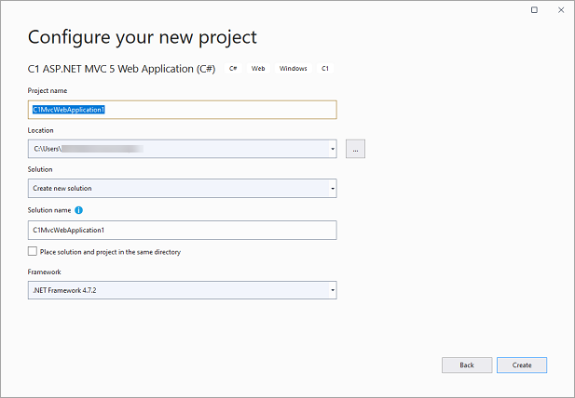Image resolution: width=575 pixels, height=398 pixels.
Task: Browse for location with the ellipsis button
Action: pyautogui.click(x=355, y=149)
